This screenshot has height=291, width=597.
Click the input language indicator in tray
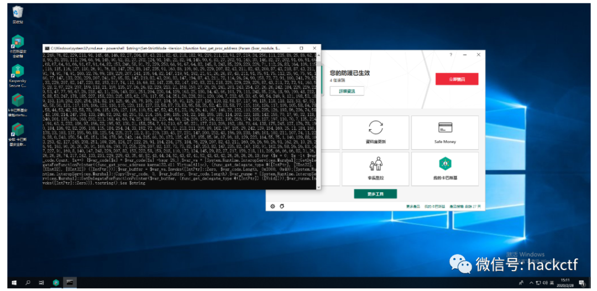(551, 283)
